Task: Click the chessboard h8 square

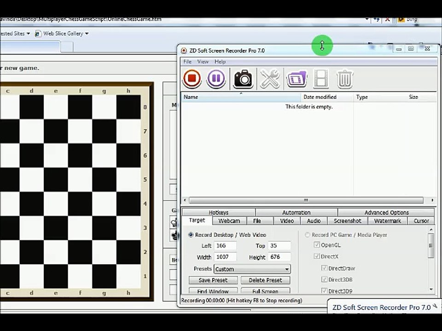Action: coord(128,107)
